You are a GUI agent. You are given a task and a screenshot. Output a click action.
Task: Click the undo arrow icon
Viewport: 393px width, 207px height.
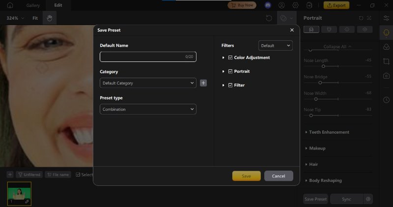269,18
